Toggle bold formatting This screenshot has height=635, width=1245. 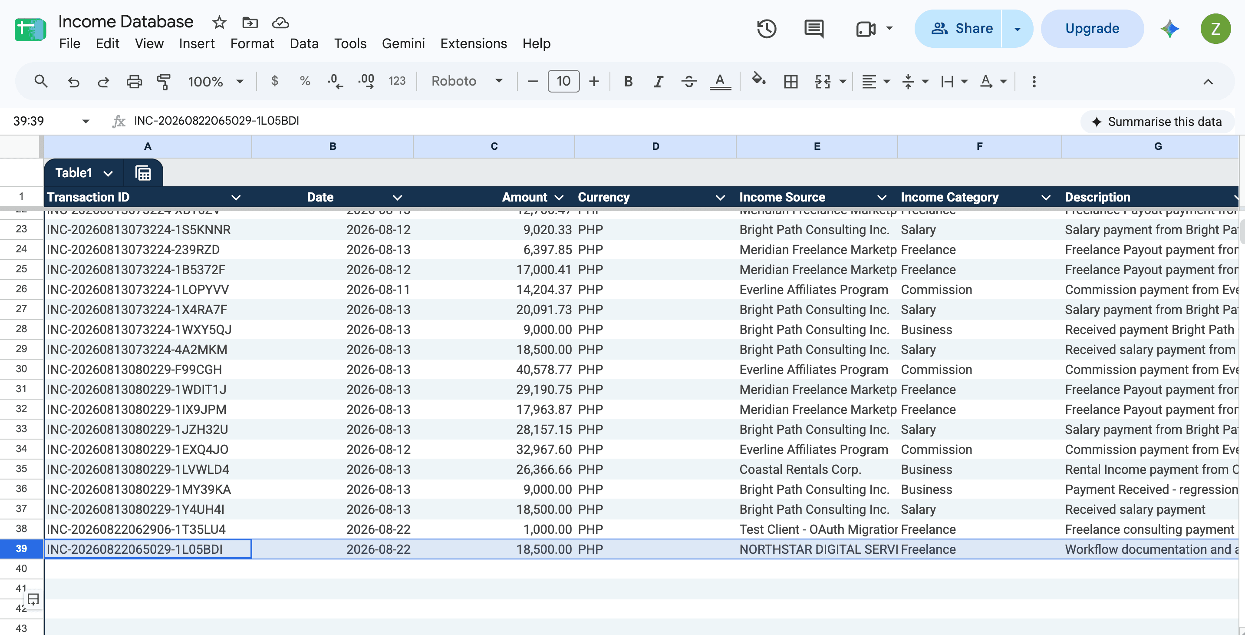pos(628,81)
